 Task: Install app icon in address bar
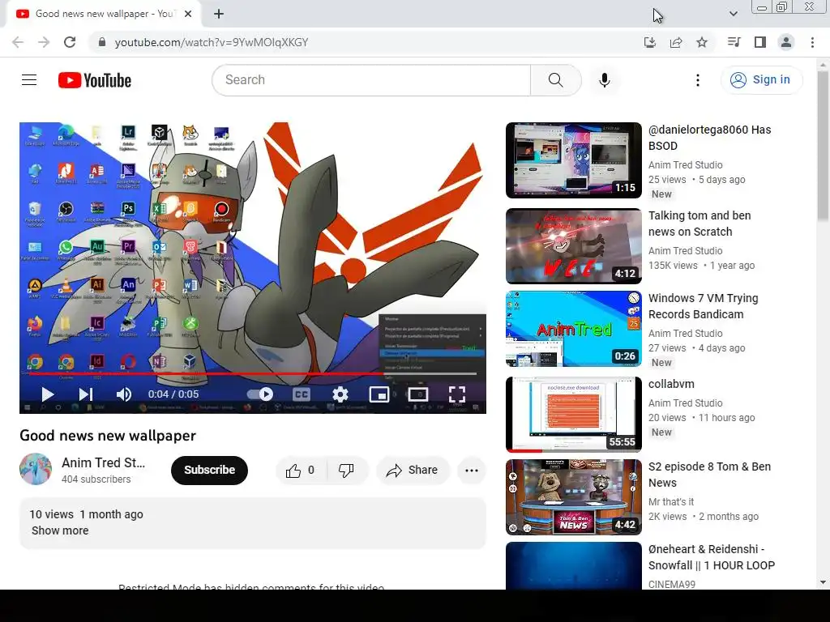tap(650, 42)
